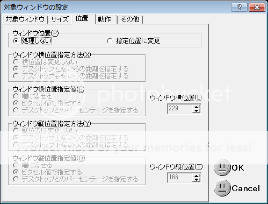Image resolution: width=268 pixels, height=204 pixels.
Task: Select 横位置は変更しない radio button
Action: pyautogui.click(x=45, y=62)
